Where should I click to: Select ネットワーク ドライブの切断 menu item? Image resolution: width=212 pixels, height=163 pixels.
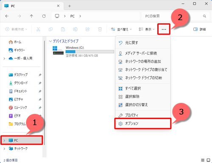pos(143,78)
